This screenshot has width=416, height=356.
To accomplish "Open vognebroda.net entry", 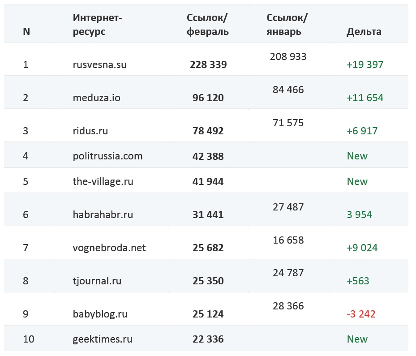I will (109, 248).
